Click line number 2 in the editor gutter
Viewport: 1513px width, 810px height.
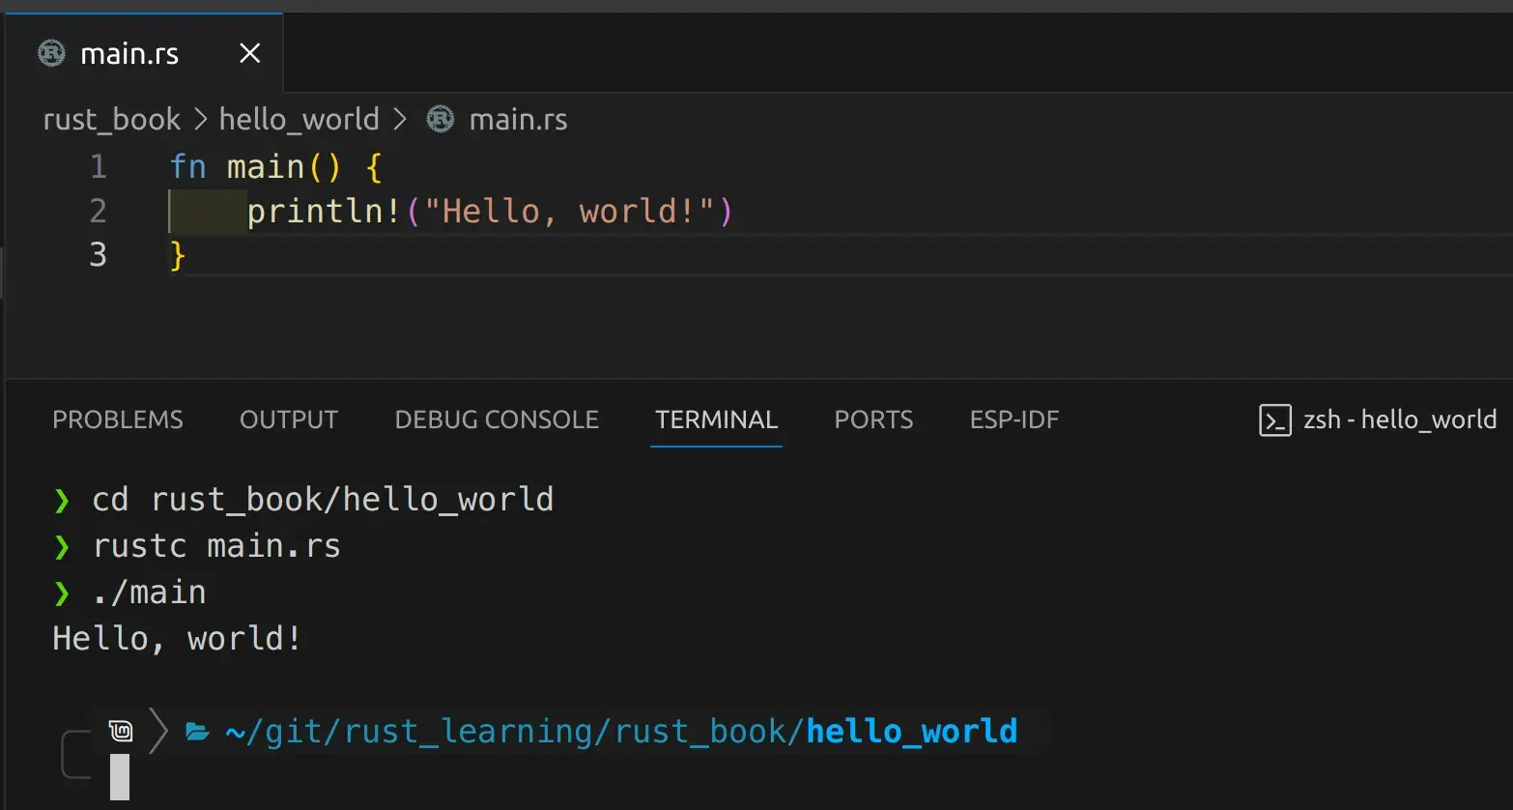(98, 211)
